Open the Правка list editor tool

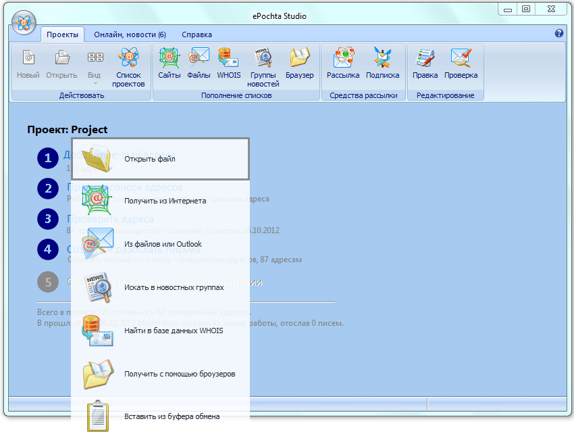pos(425,64)
